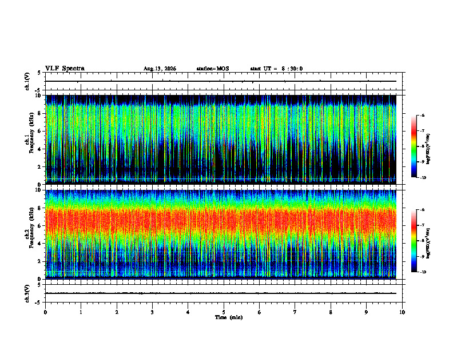Click the red band in ch.2 spectrogram
The height and width of the screenshot is (350, 453).
[221, 222]
